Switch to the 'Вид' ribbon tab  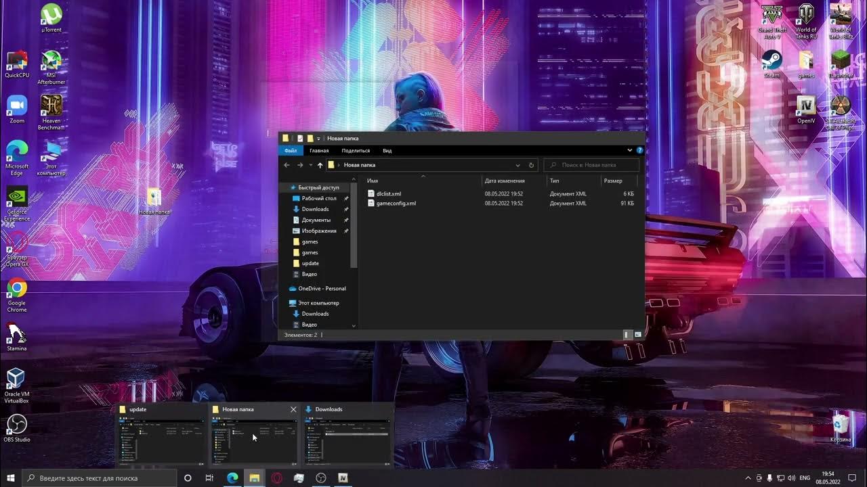click(387, 151)
